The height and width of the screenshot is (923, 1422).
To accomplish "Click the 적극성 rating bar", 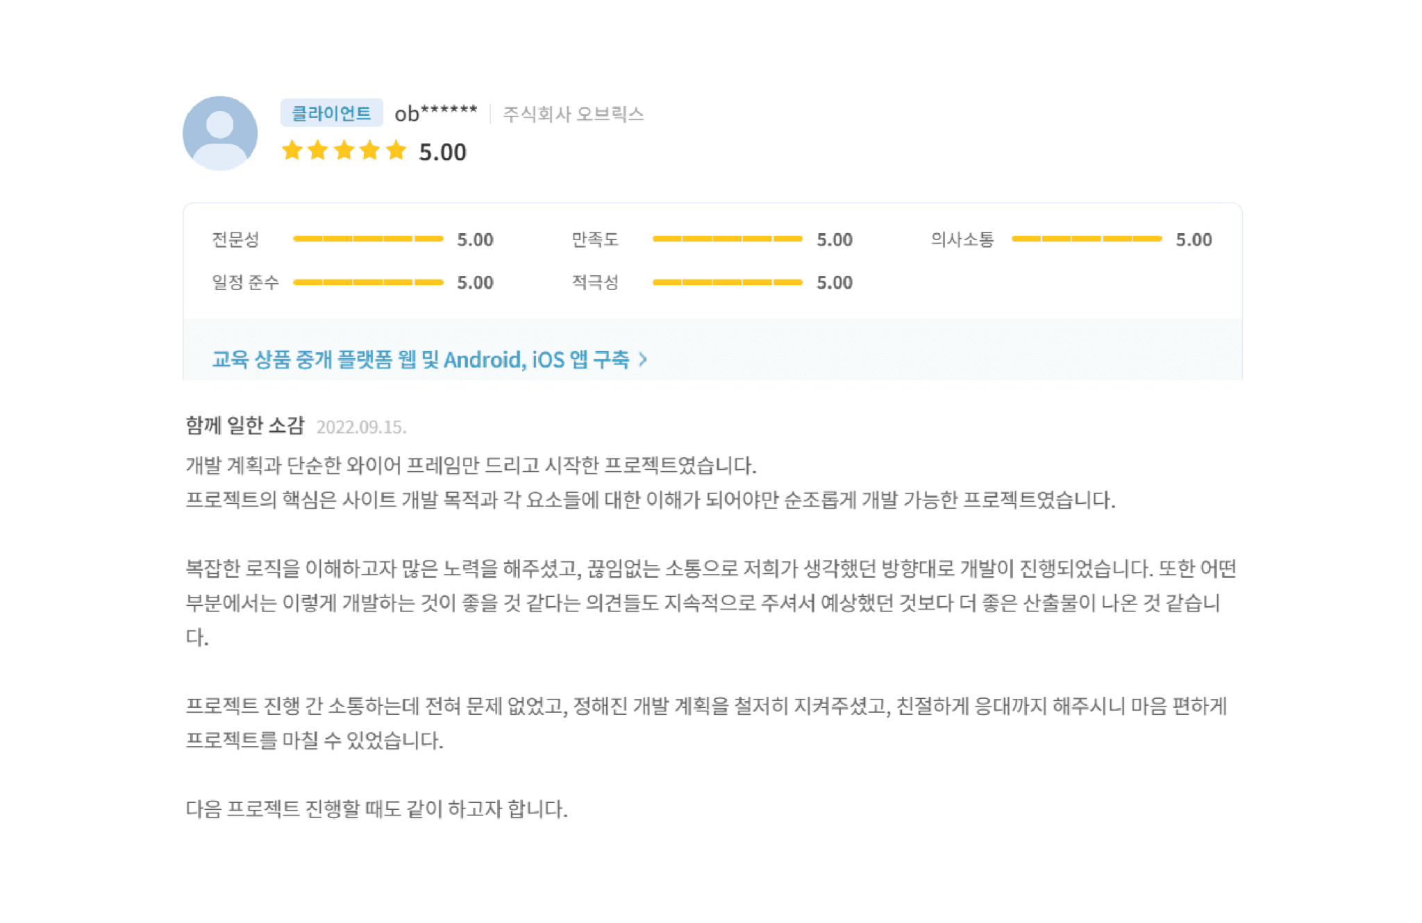I will pos(726,282).
